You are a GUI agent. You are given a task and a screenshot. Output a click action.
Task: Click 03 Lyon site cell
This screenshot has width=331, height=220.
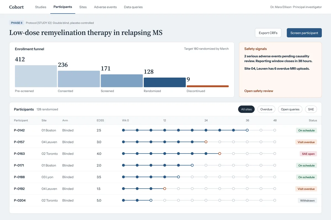47,177
